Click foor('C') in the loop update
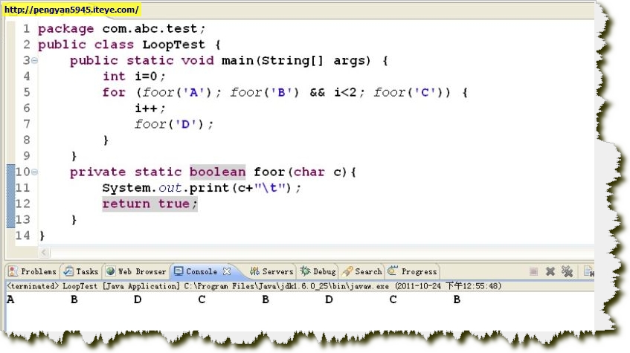 [408, 93]
